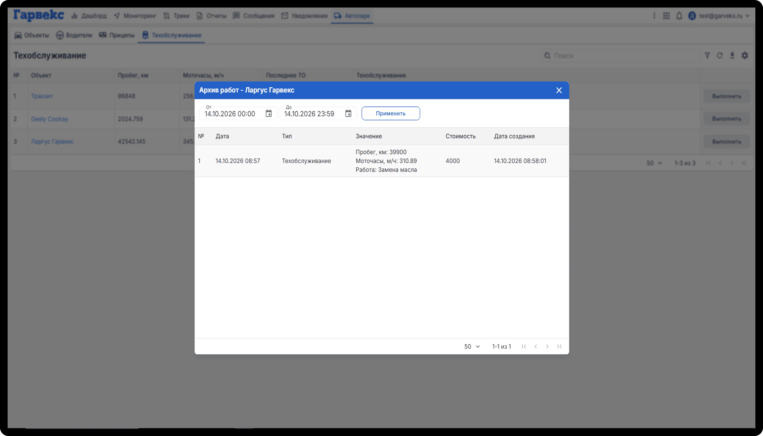Go to first page in dialog pagination

pos(524,347)
